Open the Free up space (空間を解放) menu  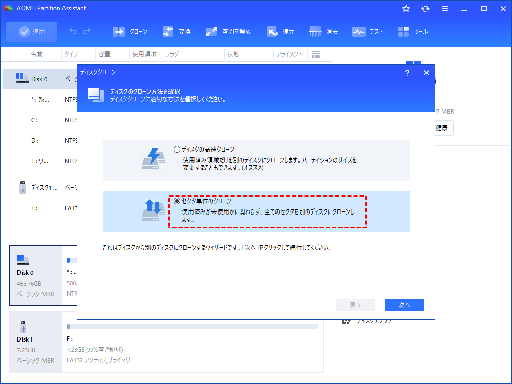[x=228, y=32]
